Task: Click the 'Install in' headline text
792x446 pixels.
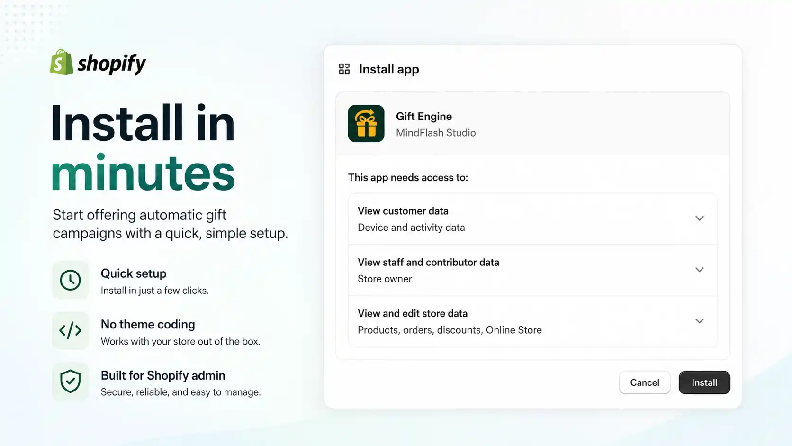Action: pyautogui.click(x=143, y=123)
